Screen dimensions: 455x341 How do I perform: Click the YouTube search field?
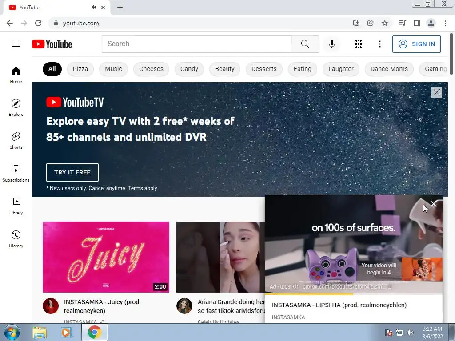click(x=196, y=44)
